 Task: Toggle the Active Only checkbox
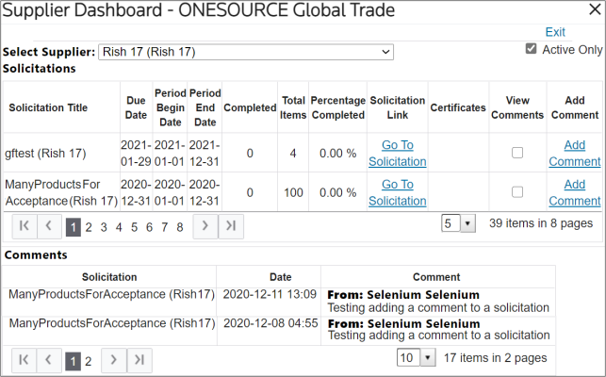click(531, 49)
